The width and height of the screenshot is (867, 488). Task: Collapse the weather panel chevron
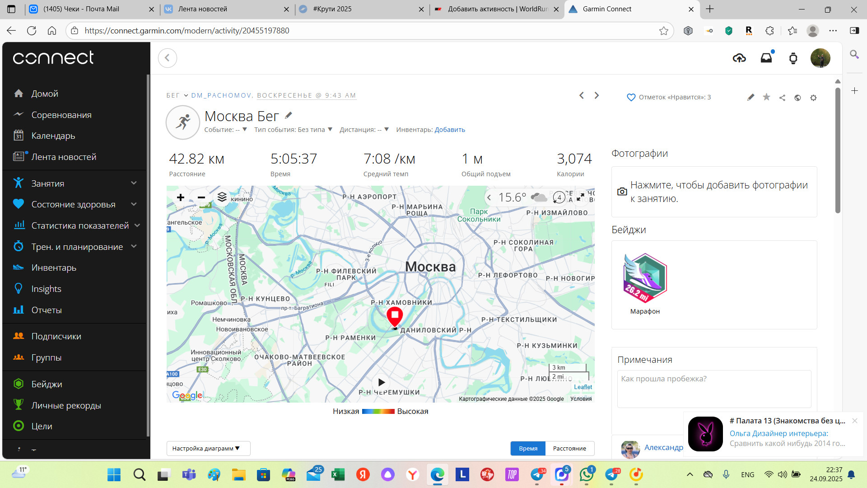point(489,197)
